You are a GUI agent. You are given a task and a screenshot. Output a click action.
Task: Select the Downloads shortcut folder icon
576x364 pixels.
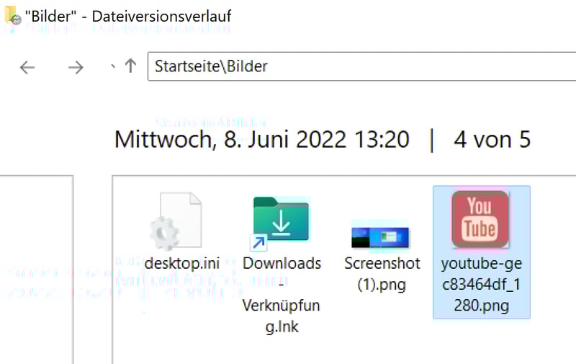point(280,224)
